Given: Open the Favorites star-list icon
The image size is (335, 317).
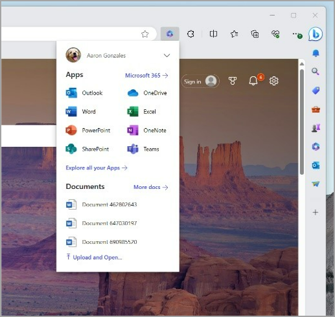Looking at the screenshot, I should pos(234,34).
